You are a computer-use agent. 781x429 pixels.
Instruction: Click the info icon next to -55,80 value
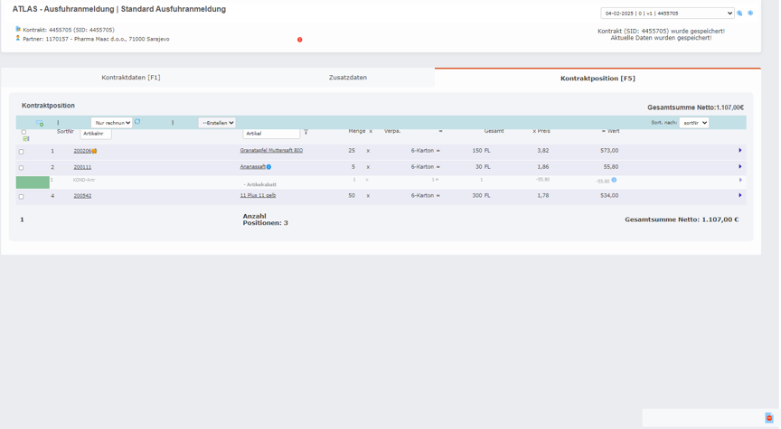(x=614, y=181)
